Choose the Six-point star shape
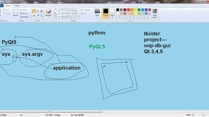The image size is (209, 117). pyautogui.click(x=66, y=17)
